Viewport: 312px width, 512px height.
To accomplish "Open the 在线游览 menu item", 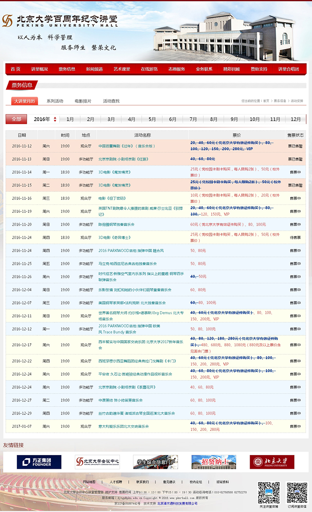I will click(x=149, y=69).
